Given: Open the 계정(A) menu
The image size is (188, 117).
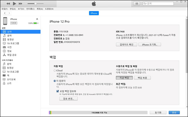Looking at the screenshot, I should click(x=40, y=9).
